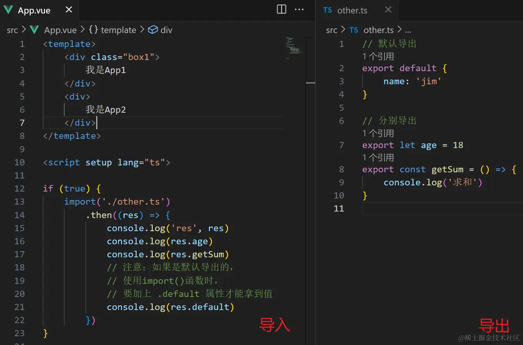
Task: Place cursor on text 我是App2
Action: pos(106,110)
